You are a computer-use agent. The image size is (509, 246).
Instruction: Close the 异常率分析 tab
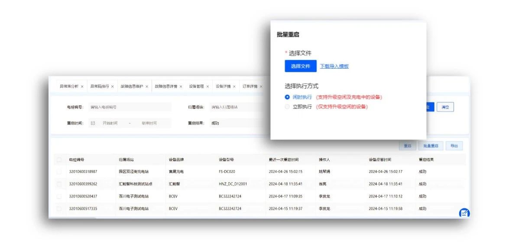pos(82,86)
